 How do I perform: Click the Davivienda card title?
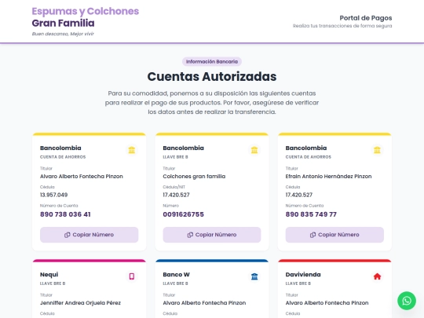point(303,275)
